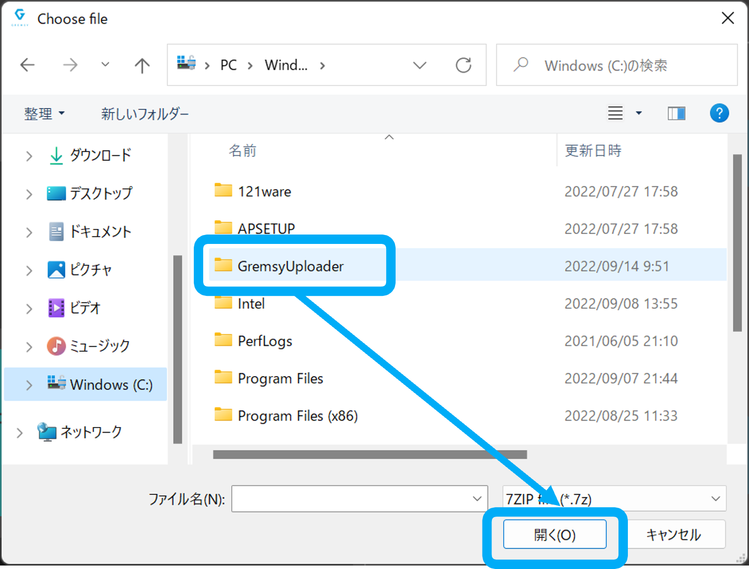Expand ピクチャ tree node

click(29, 270)
